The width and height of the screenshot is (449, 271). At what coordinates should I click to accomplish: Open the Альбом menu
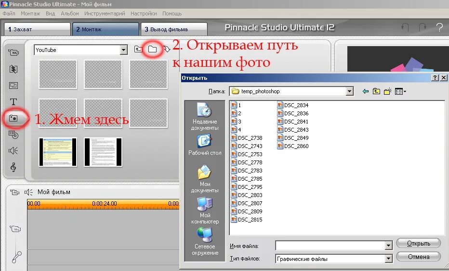point(69,13)
